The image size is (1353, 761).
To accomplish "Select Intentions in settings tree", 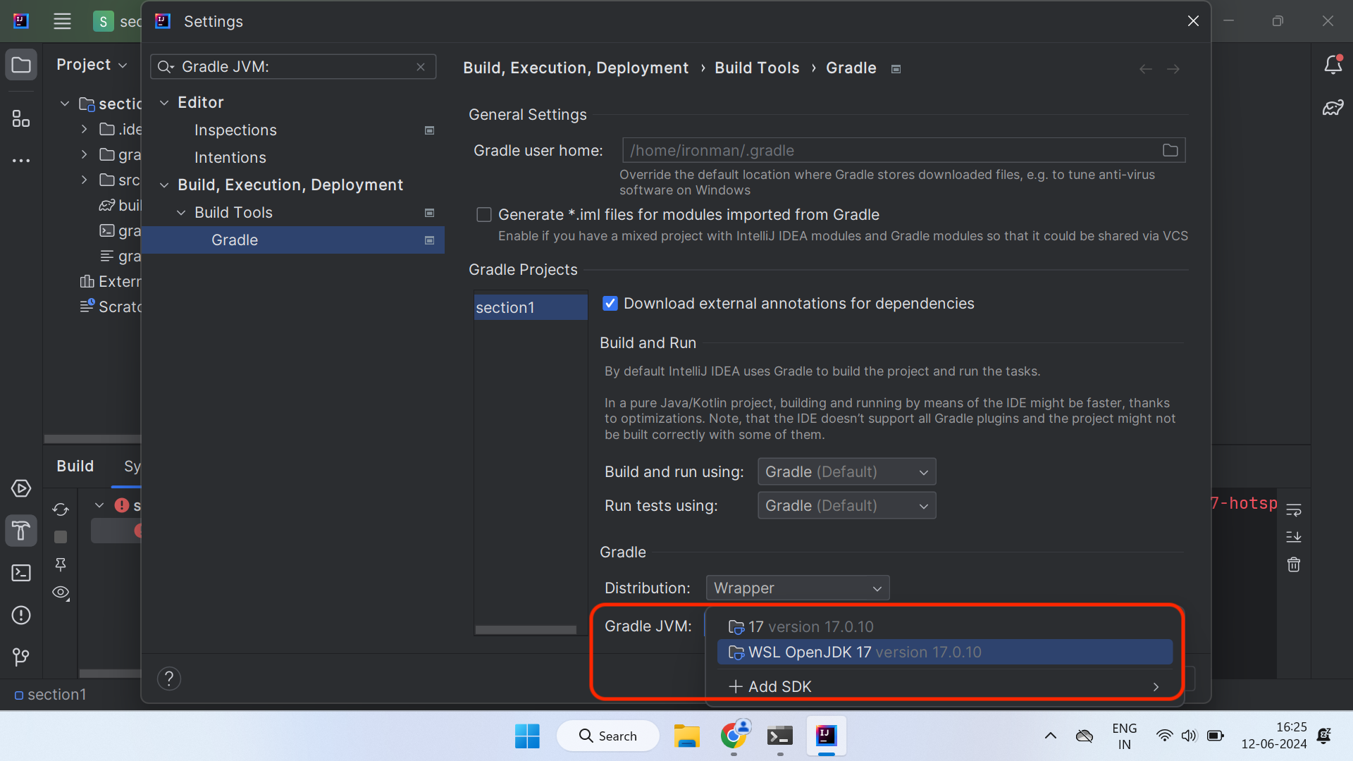I will point(230,158).
